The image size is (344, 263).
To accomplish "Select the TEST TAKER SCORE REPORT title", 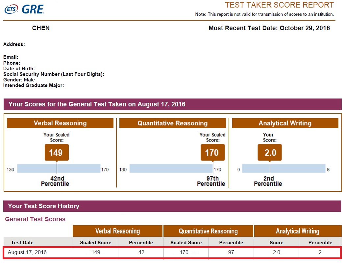I will pyautogui.click(x=279, y=5).
